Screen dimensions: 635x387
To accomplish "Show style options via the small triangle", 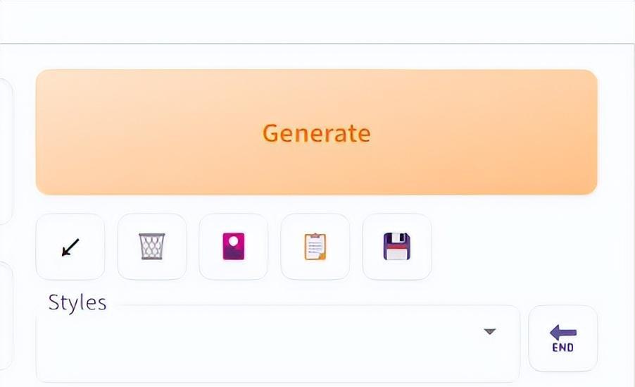I will pos(490,331).
